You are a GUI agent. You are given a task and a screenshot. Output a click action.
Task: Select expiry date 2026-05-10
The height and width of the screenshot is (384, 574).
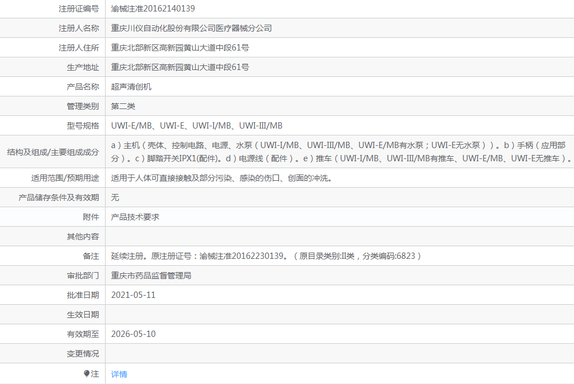[133, 334]
